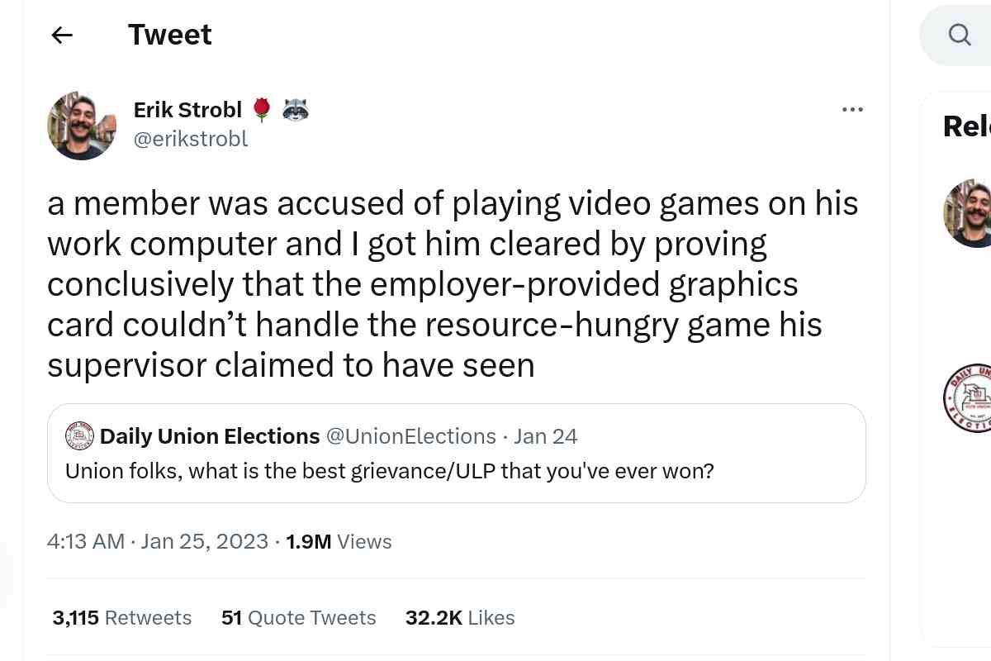Click the Daily Union Elections name
Viewport: 991px width, 661px height.
click(x=210, y=436)
